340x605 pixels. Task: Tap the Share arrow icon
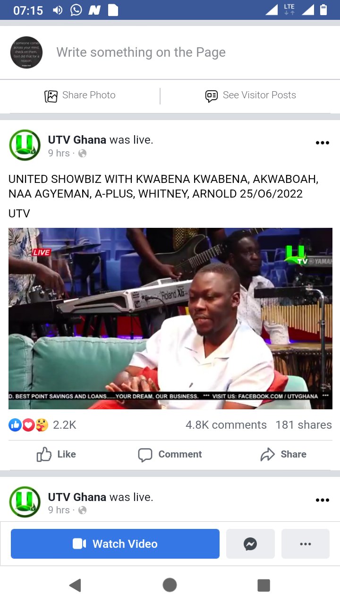pos(267,455)
